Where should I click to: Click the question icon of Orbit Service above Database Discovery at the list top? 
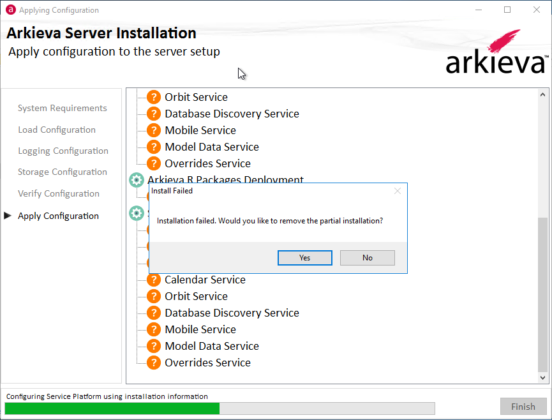pyautogui.click(x=154, y=97)
